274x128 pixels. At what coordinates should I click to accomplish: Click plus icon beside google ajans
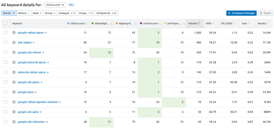[x=14, y=92]
